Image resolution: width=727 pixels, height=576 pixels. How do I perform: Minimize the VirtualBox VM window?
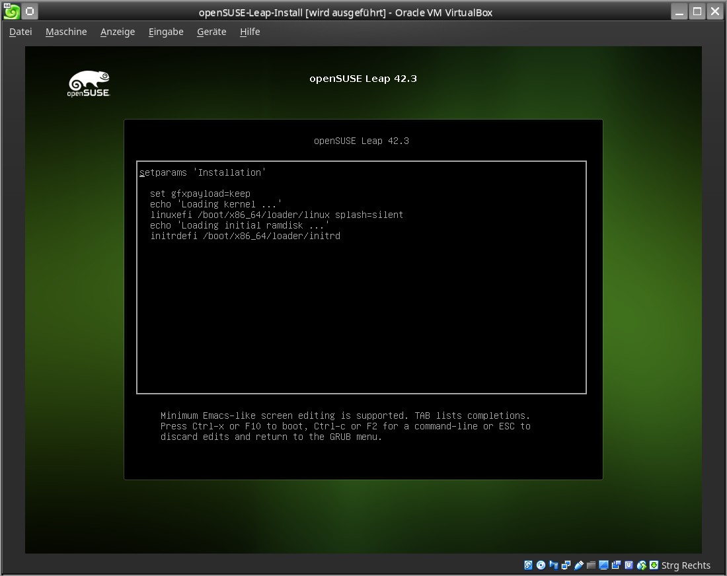click(679, 12)
